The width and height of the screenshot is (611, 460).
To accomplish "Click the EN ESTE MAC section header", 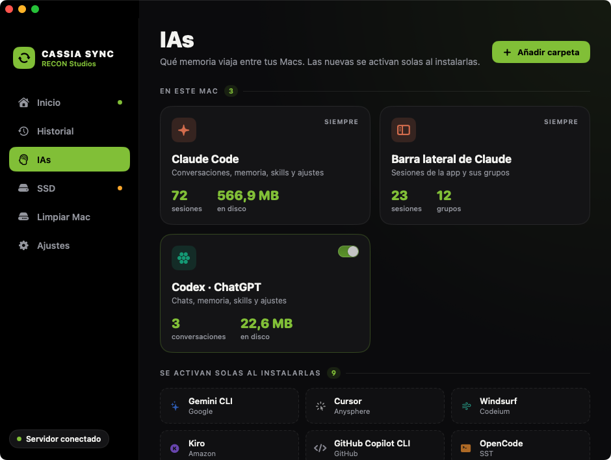I will coord(189,91).
